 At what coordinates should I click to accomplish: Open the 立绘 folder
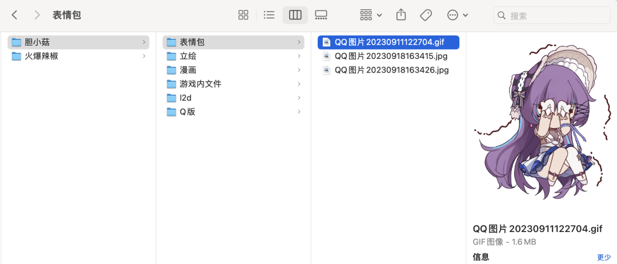tap(233, 56)
